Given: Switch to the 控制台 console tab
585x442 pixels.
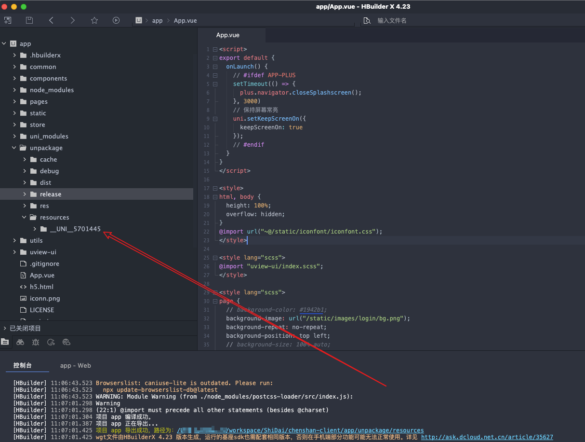Looking at the screenshot, I should [27, 365].
